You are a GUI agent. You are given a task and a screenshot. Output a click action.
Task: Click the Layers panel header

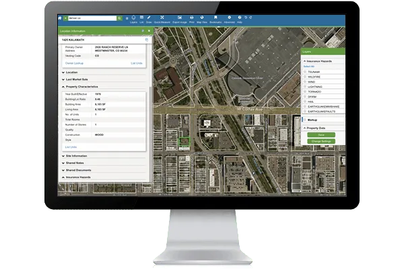coord(323,52)
